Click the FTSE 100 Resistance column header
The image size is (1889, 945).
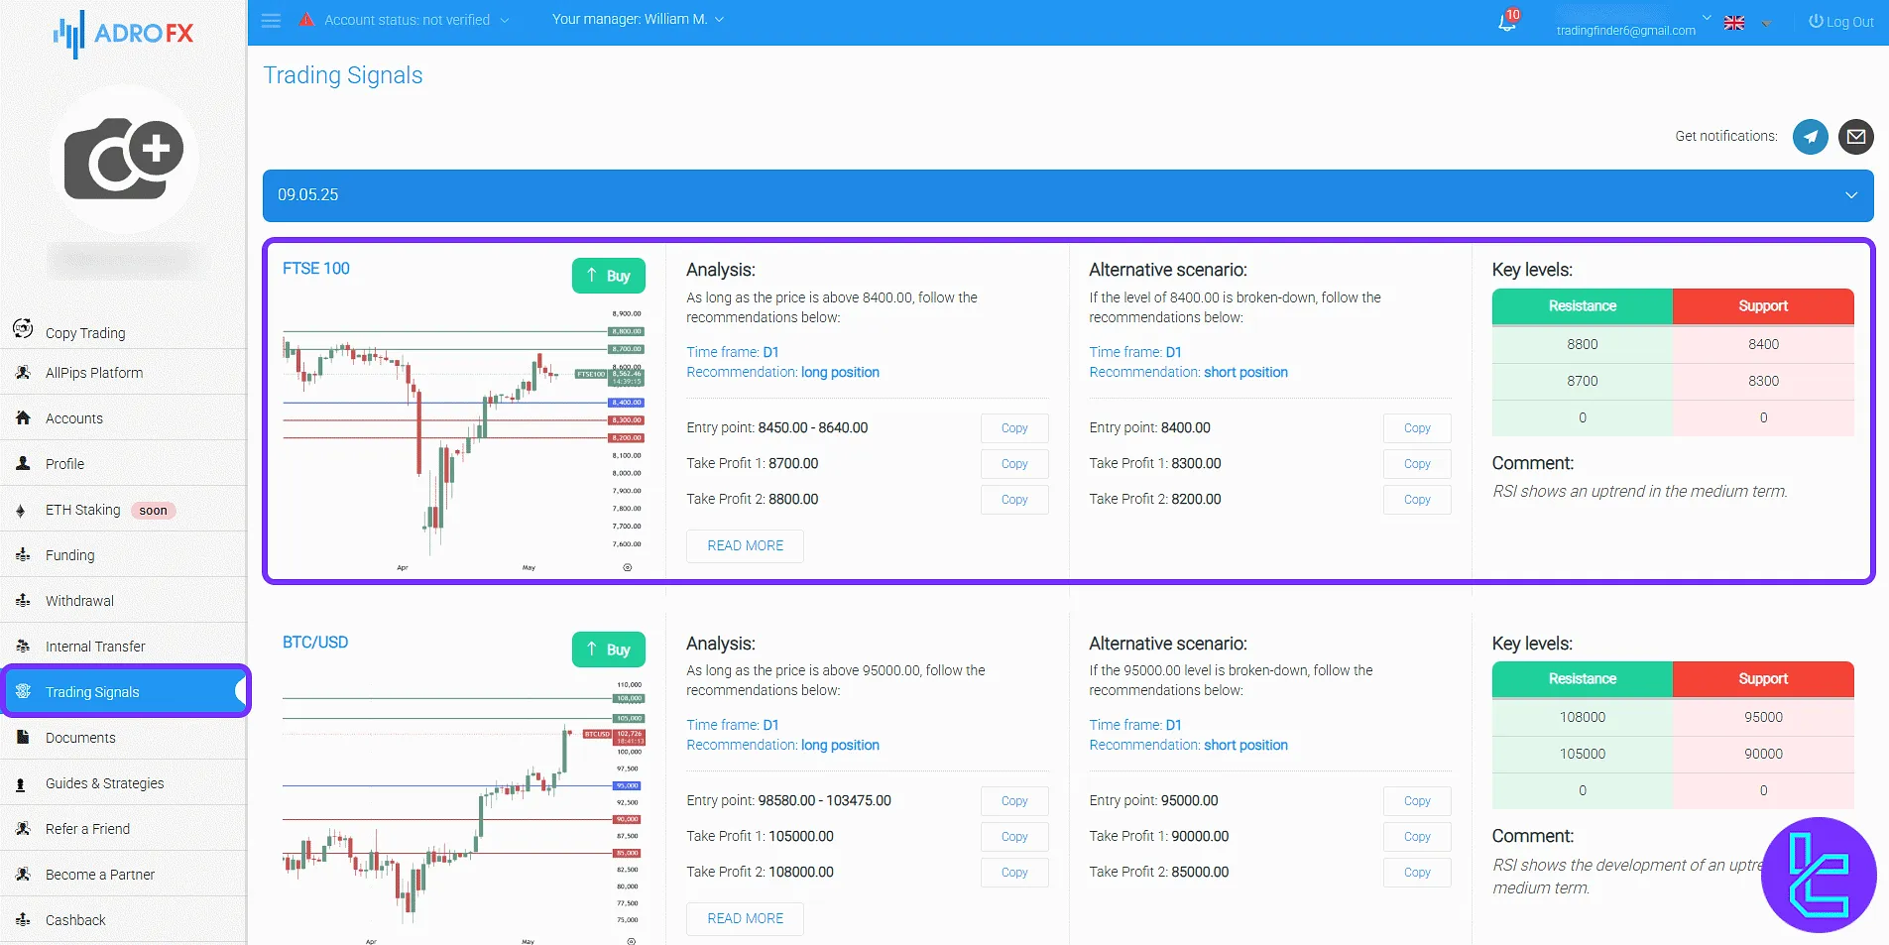(x=1583, y=306)
